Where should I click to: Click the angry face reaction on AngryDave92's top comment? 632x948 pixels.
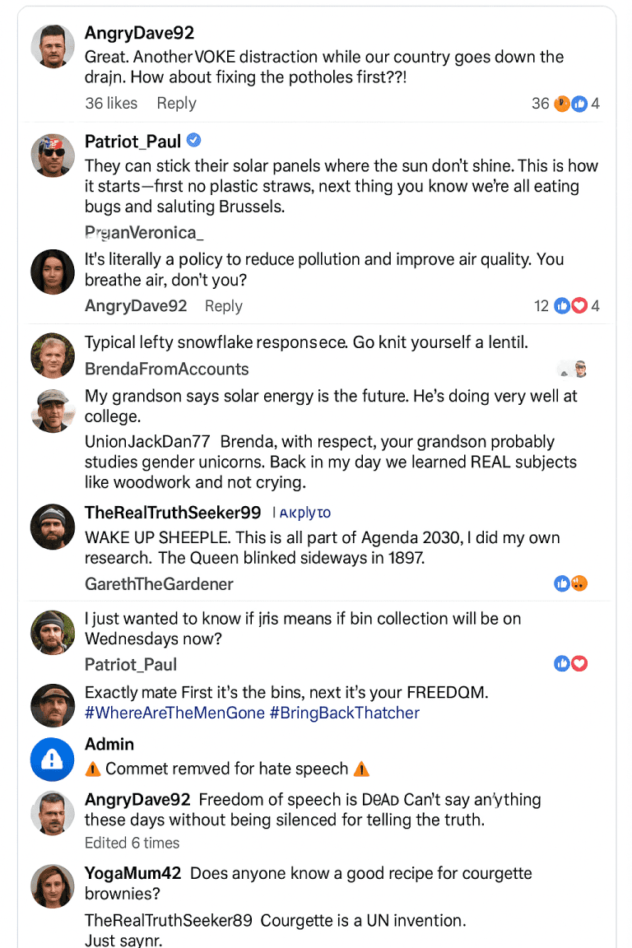(x=561, y=104)
